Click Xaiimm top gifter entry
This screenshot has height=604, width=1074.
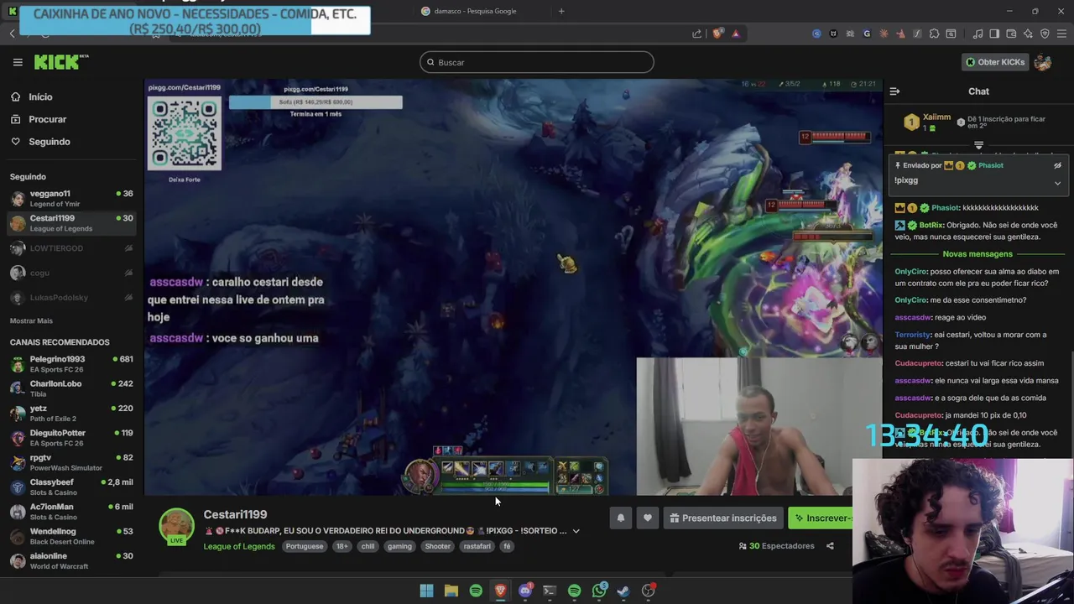pos(927,122)
